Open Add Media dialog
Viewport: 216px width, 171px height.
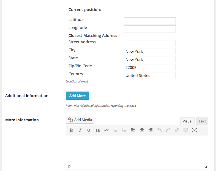pyautogui.click(x=80, y=120)
